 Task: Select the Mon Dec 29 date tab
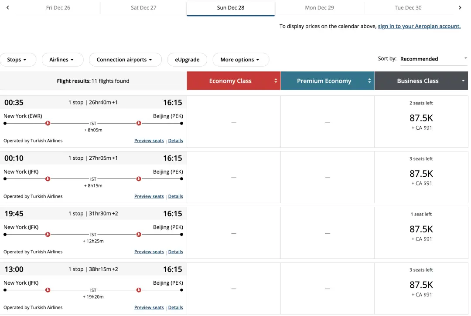click(x=319, y=8)
